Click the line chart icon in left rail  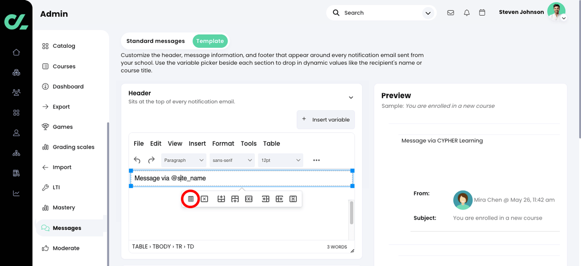pyautogui.click(x=16, y=193)
